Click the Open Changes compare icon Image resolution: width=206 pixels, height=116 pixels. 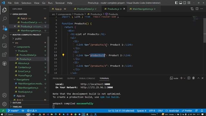[x=192, y=9]
